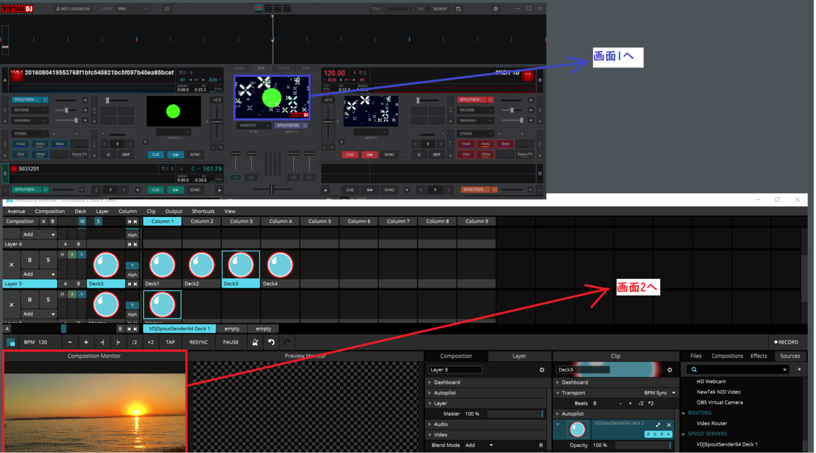Toggle Kick stem on VirtualDJ deck A
This screenshot has height=453, width=816.
(x=20, y=154)
